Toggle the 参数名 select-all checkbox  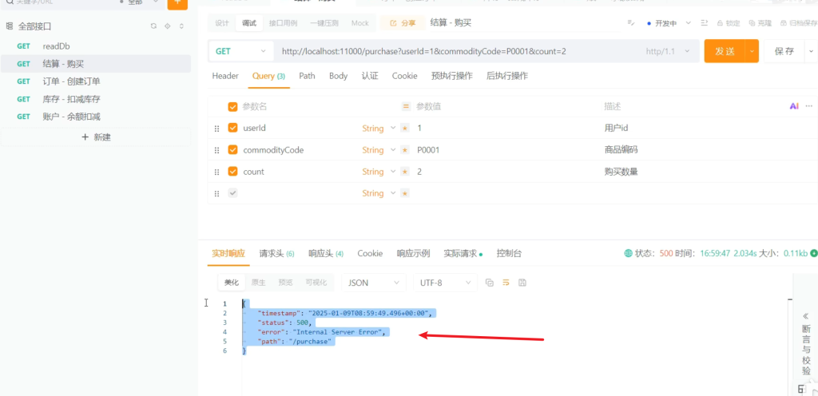(232, 106)
